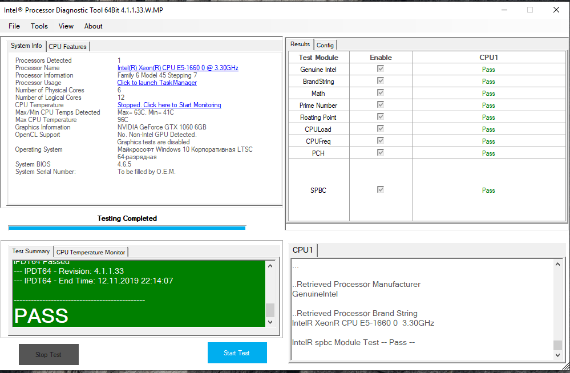570x373 pixels.
Task: Open the Xeon E5-1660 processor name link
Action: click(178, 68)
